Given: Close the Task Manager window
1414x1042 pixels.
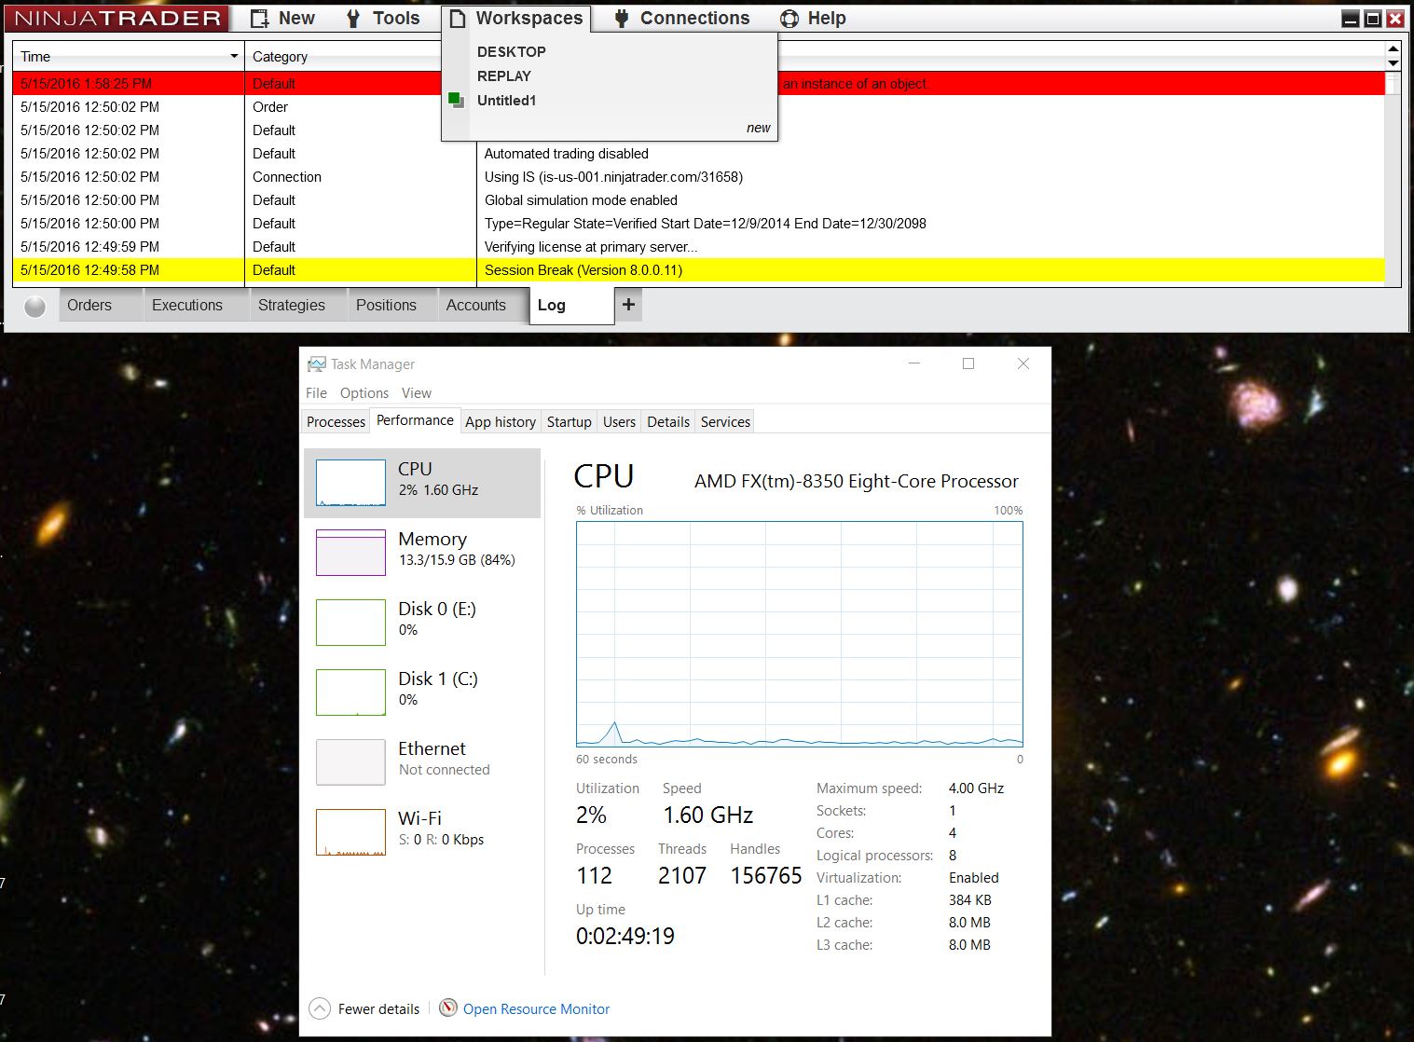Looking at the screenshot, I should [1023, 364].
